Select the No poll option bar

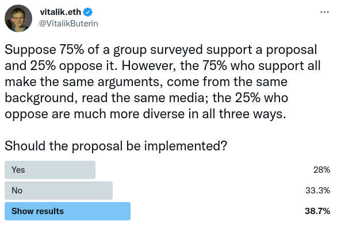pyautogui.click(x=59, y=191)
